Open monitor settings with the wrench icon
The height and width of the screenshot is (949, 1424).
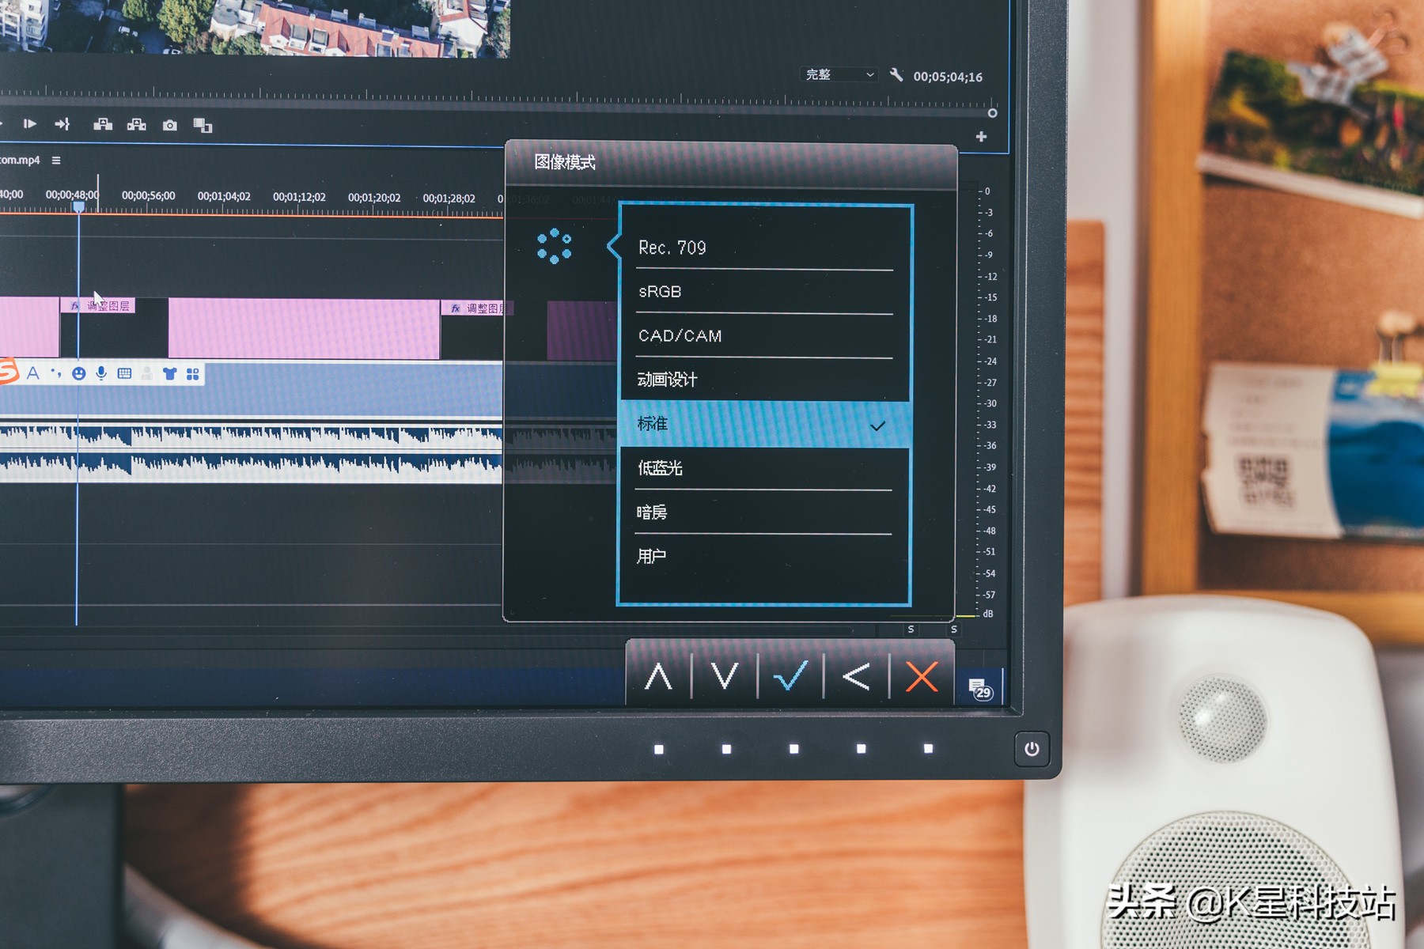point(896,74)
